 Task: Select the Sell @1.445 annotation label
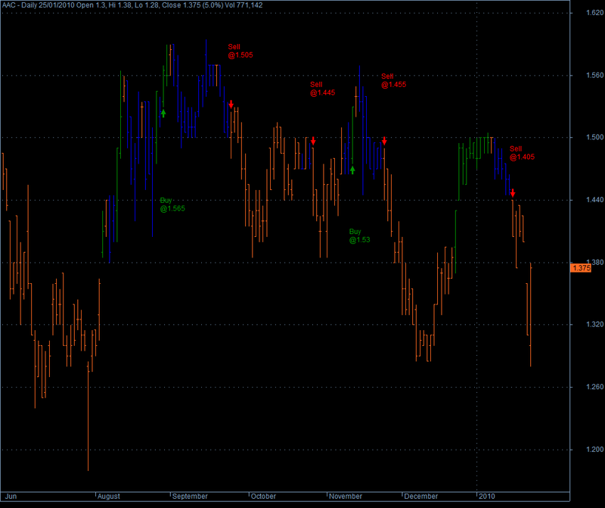pos(323,89)
